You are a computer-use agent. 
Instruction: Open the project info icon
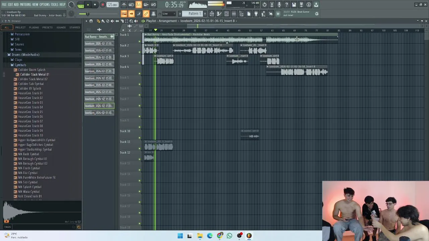309,5
